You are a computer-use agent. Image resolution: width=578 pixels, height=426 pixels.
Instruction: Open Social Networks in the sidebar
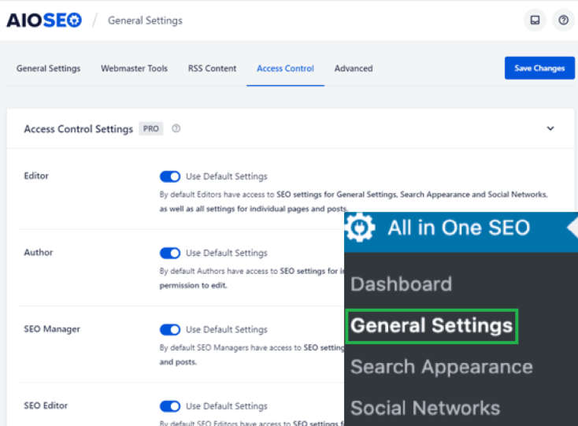coord(425,408)
